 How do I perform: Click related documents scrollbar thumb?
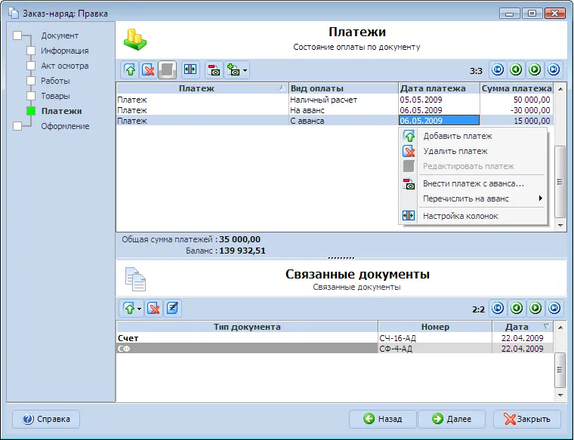(x=560, y=370)
